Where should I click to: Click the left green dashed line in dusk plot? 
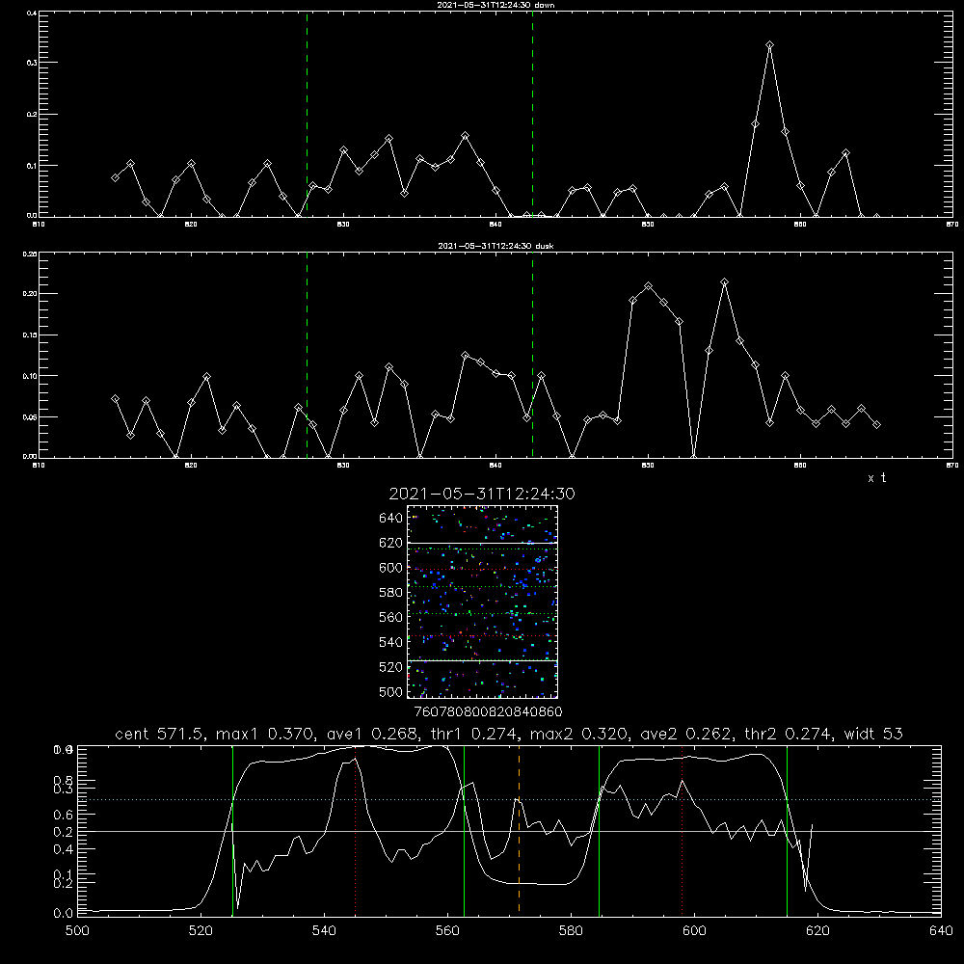click(307, 355)
